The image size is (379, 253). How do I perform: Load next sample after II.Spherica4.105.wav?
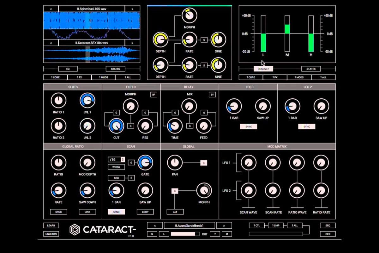132,9
